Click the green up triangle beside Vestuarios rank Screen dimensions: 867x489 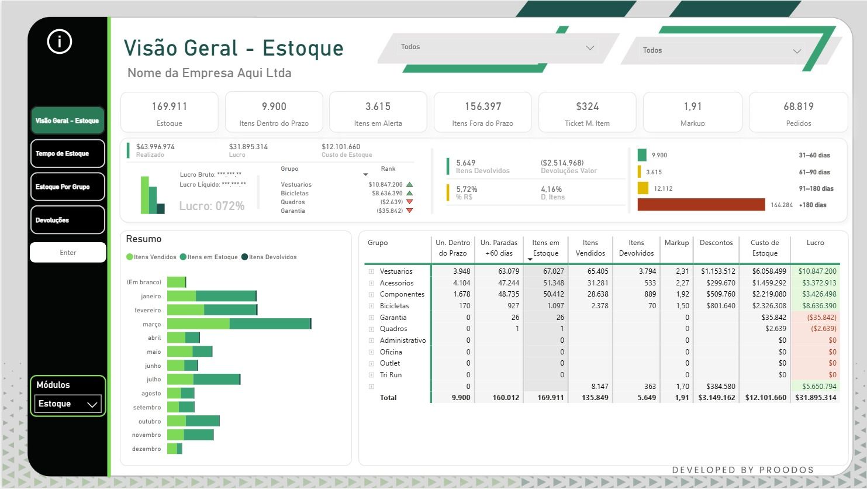[410, 184]
